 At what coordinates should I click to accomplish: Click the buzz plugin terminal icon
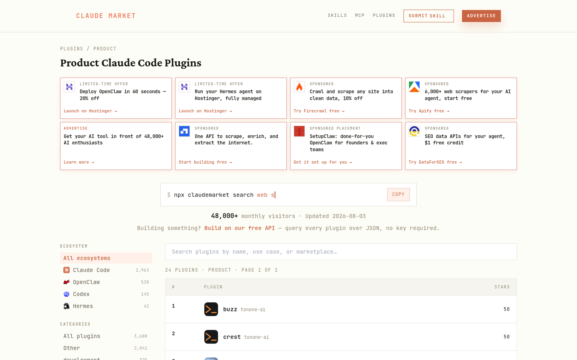[211, 309]
